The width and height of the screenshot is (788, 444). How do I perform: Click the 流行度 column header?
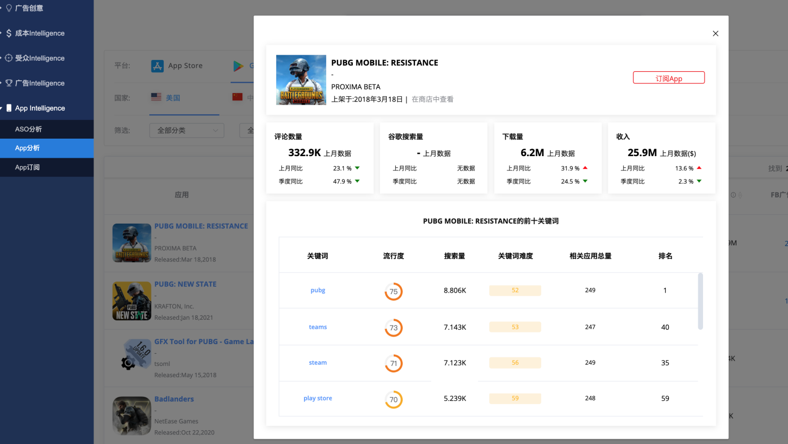pos(393,256)
